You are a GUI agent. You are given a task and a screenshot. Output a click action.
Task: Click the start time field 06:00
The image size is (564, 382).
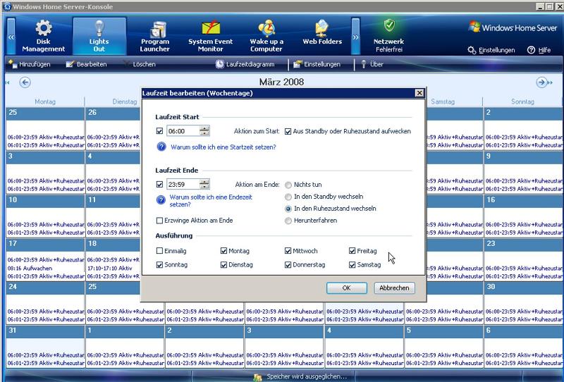(x=183, y=131)
